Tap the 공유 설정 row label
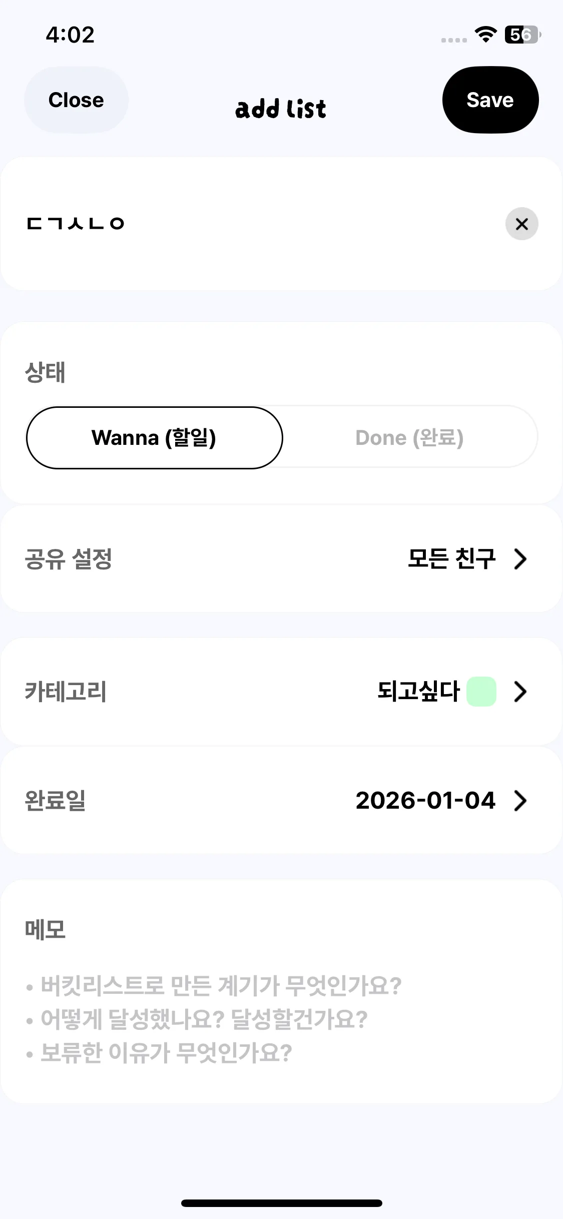Viewport: 563px width, 1219px height. pyautogui.click(x=69, y=559)
